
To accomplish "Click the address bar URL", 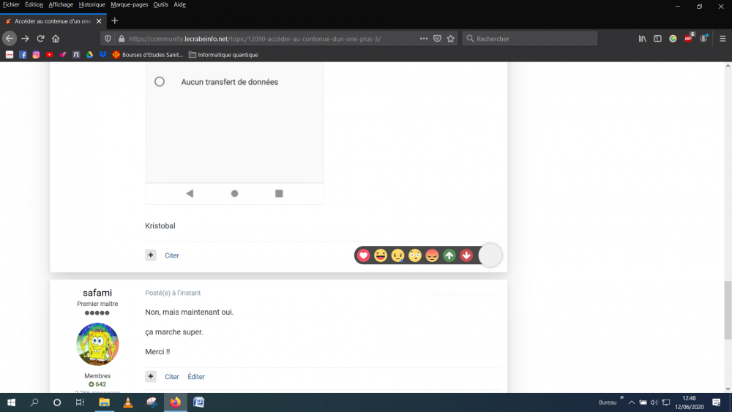I will pos(255,39).
